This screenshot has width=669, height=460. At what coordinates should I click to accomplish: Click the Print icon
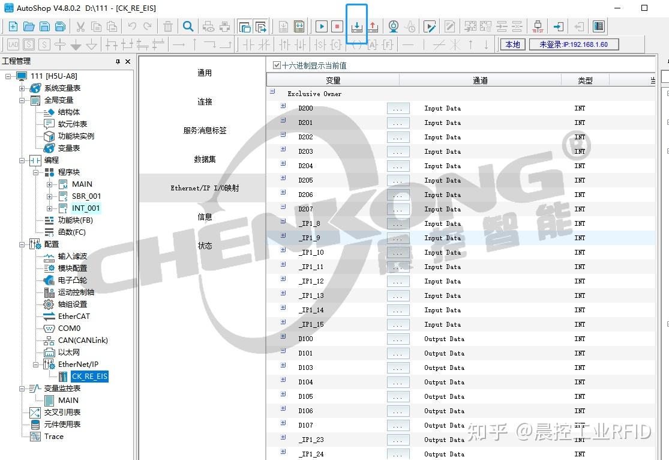[x=224, y=26]
